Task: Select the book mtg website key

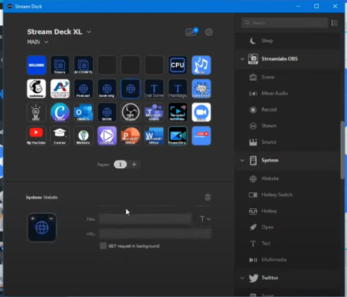Action: coord(107,89)
